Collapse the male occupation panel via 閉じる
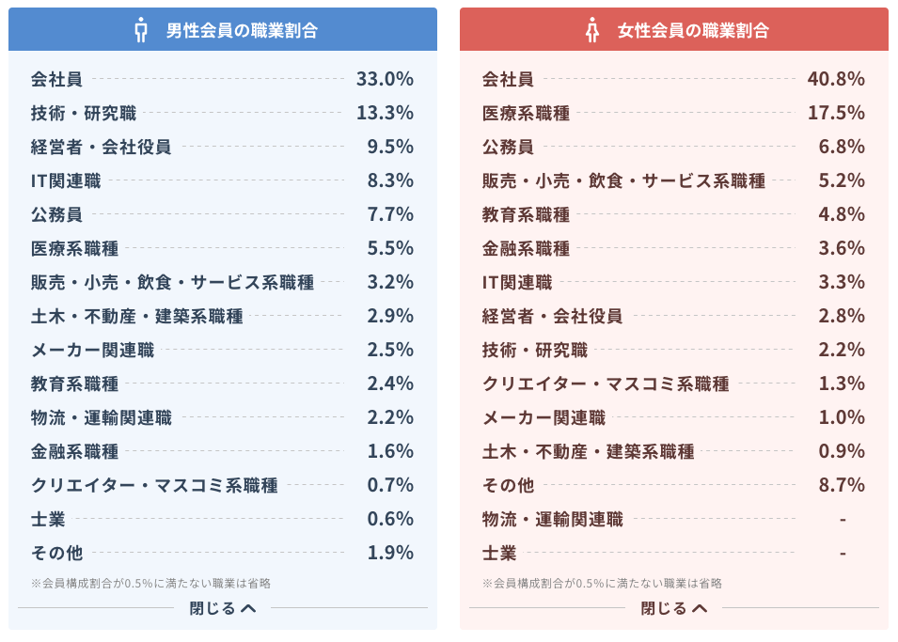 pos(223,608)
